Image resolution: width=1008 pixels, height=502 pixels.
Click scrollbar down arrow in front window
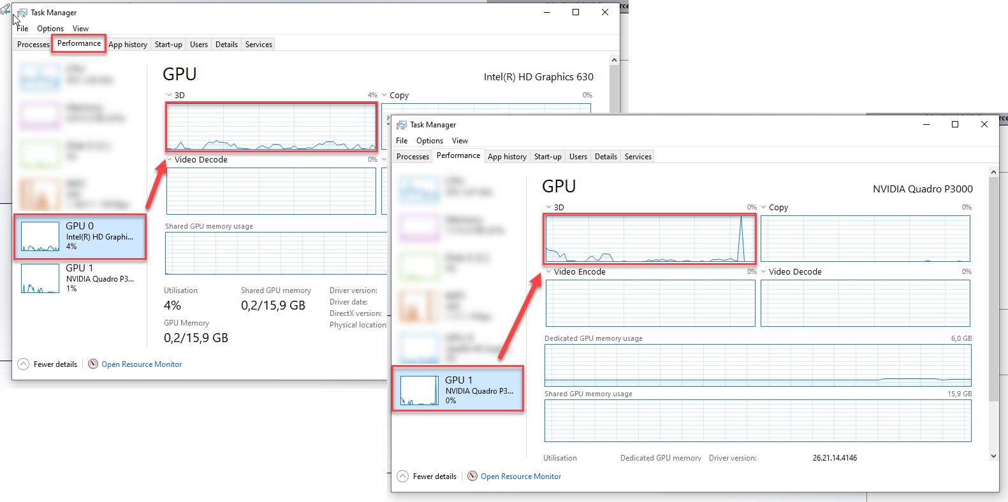993,456
